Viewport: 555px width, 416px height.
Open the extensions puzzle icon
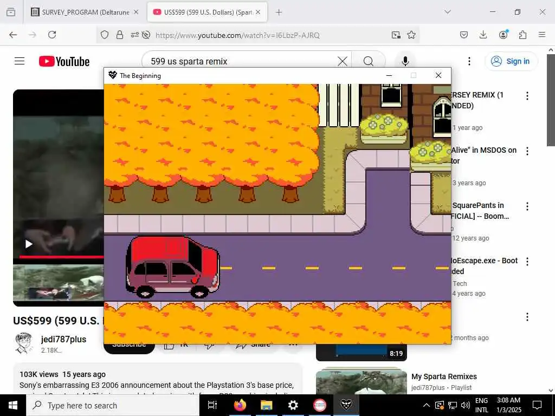click(522, 35)
